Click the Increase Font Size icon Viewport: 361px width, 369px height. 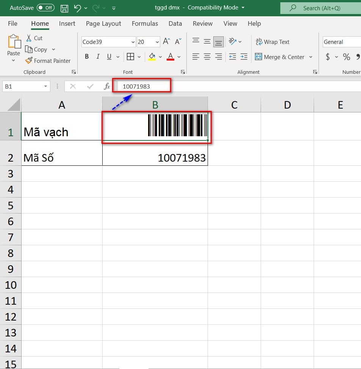(167, 41)
